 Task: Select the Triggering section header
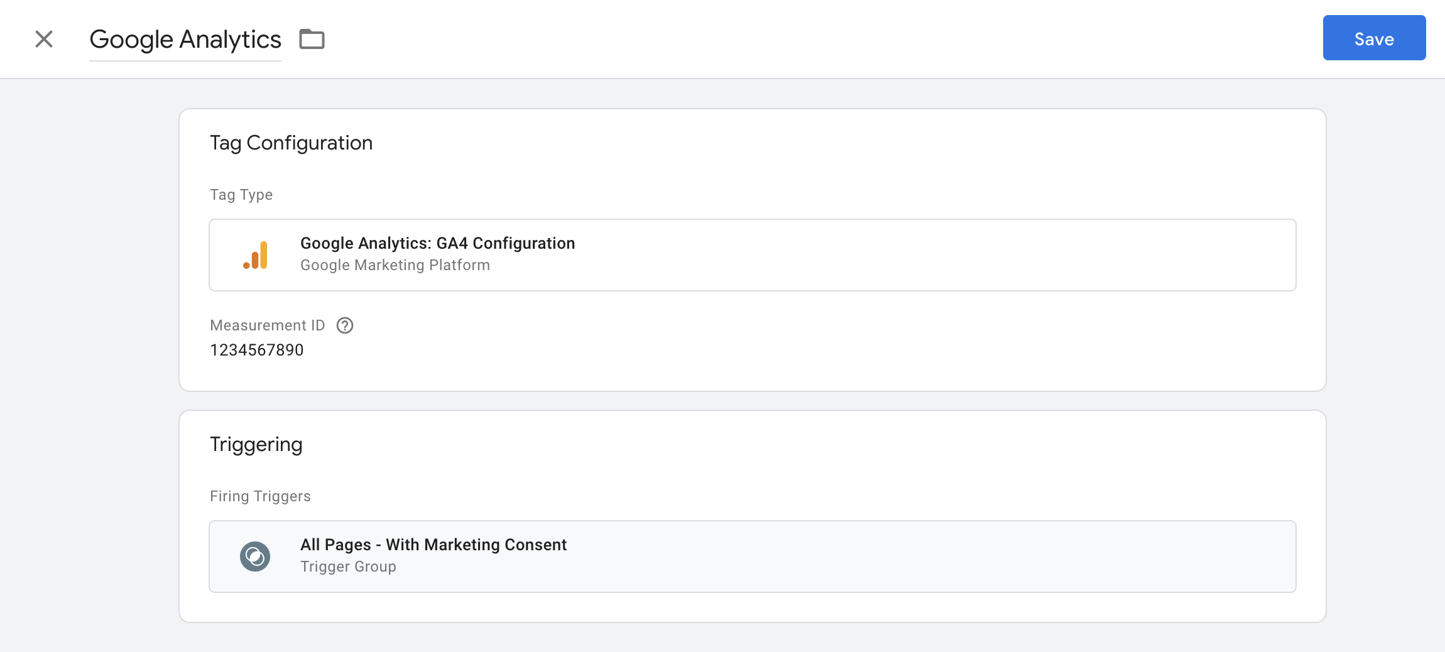[x=256, y=443]
